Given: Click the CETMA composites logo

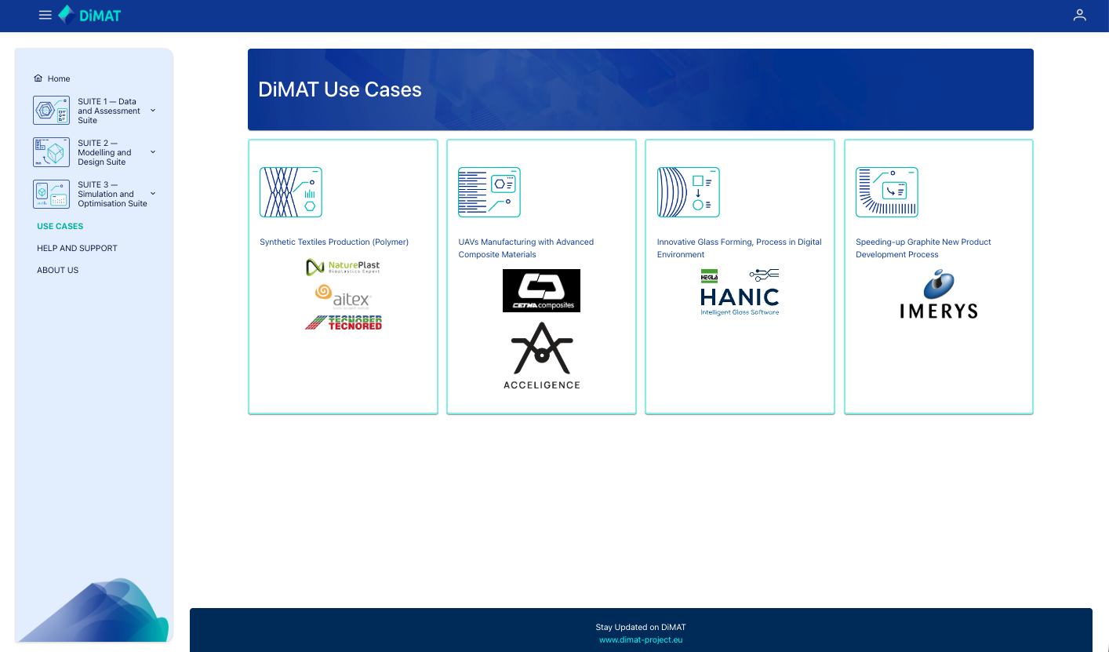Looking at the screenshot, I should point(541,290).
